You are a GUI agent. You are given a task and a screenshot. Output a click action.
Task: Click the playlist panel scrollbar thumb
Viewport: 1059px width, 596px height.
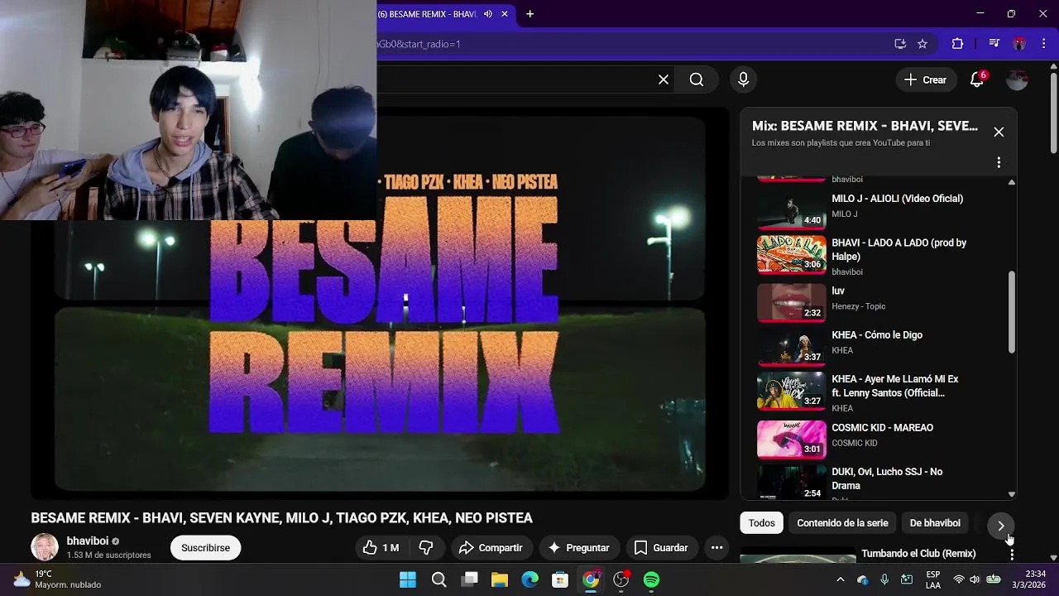tap(1011, 312)
